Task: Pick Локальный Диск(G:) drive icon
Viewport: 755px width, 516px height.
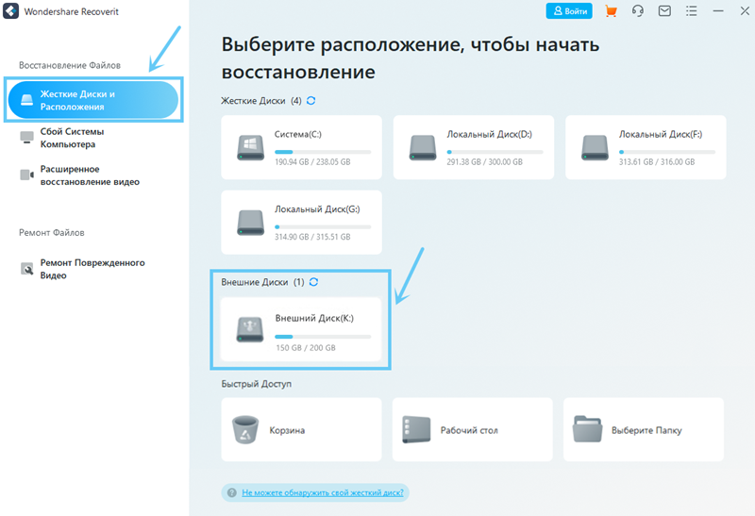Action: click(x=251, y=222)
